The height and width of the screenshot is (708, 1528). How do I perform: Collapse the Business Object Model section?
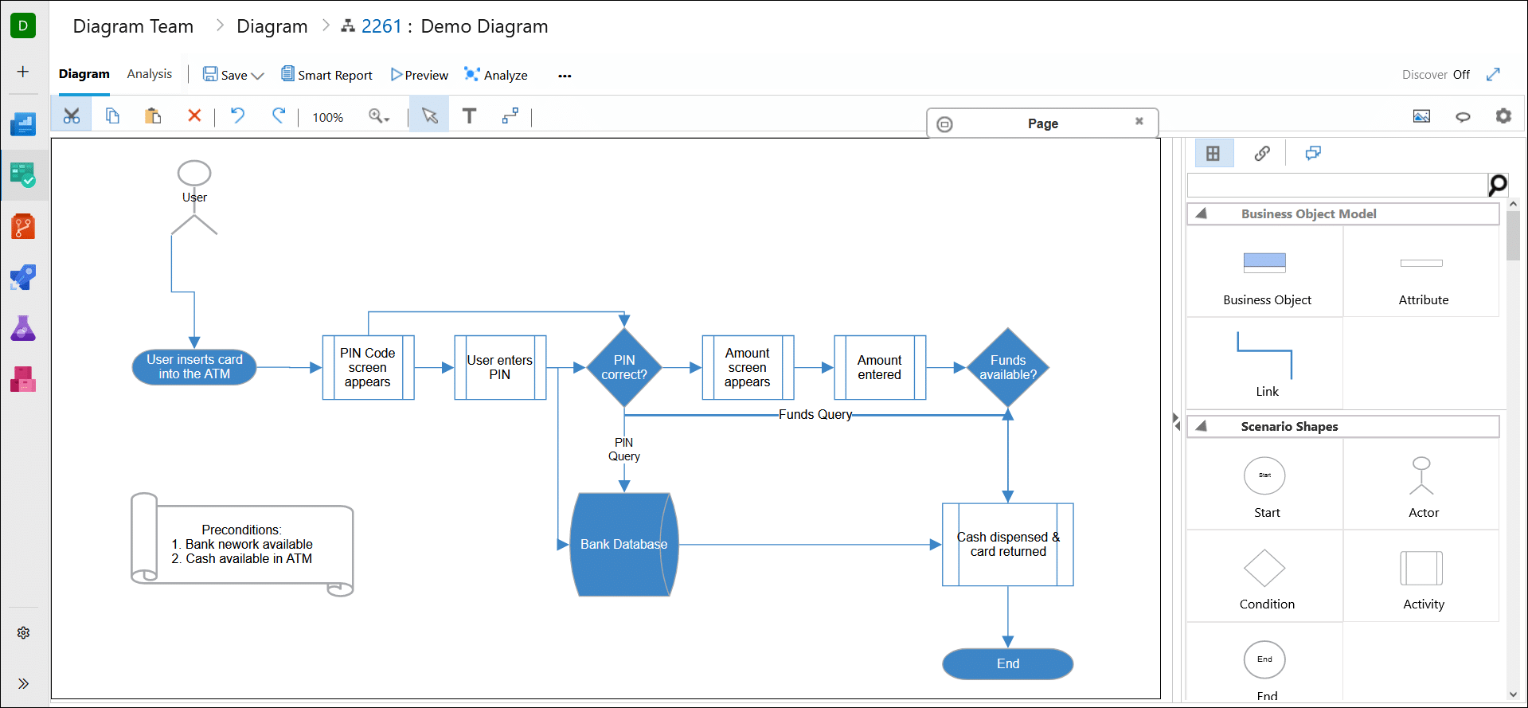[1202, 213]
